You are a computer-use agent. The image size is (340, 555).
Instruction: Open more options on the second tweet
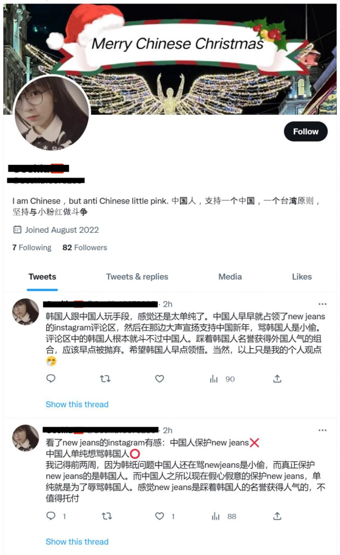tap(322, 430)
